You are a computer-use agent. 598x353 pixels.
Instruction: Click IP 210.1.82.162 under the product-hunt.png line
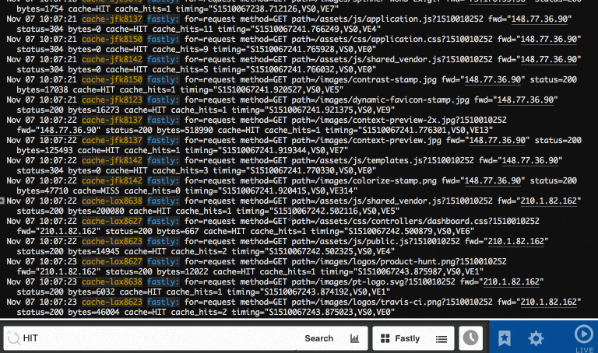coord(68,271)
